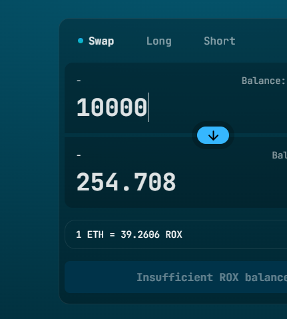Click the blue down-arrow swap direction button
287x319 pixels.
pos(213,135)
